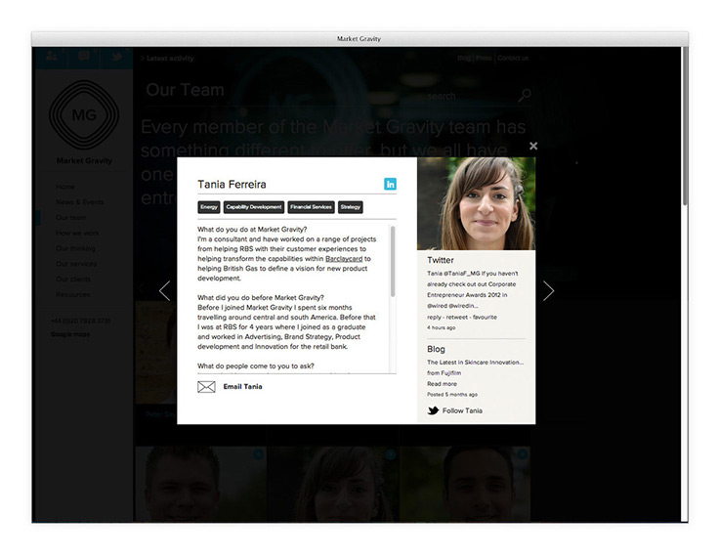Click the '4 hours ago' tweet timestamp
The width and height of the screenshot is (719, 559).
coord(442,328)
